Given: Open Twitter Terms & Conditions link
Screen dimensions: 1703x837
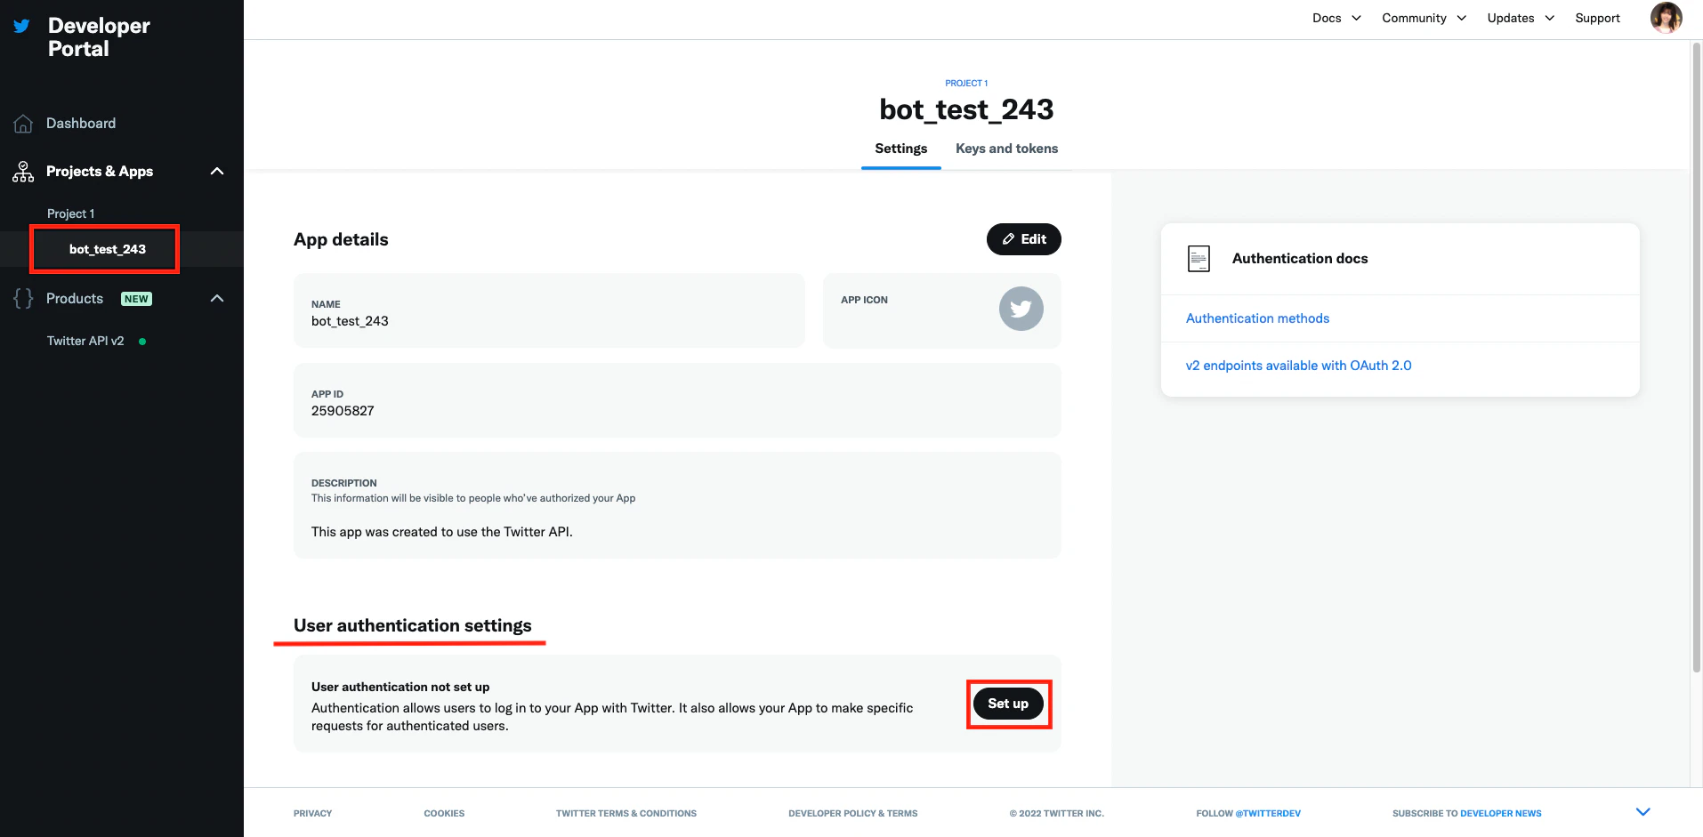Looking at the screenshot, I should [x=626, y=813].
